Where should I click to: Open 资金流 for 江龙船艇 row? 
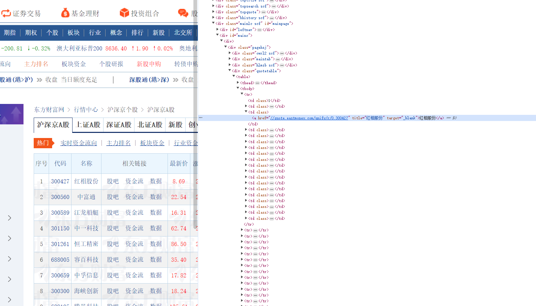(x=135, y=213)
